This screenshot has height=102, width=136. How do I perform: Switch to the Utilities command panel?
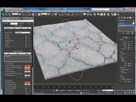(x=133, y=18)
